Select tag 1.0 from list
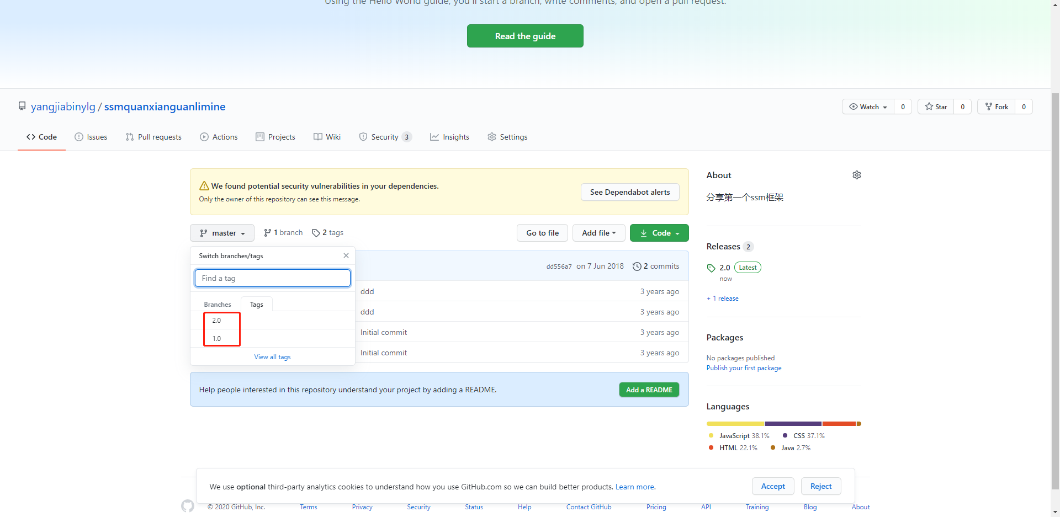1060x517 pixels. (273, 338)
